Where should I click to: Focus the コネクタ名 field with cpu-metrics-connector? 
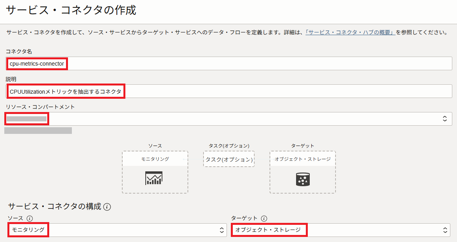pos(228,64)
